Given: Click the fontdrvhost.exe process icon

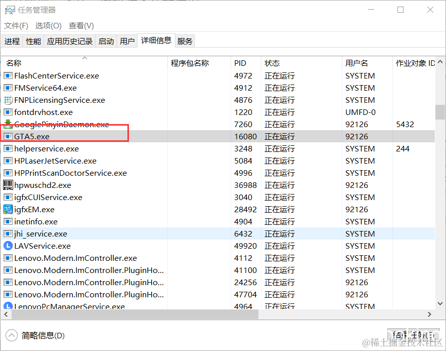Looking at the screenshot, I should point(8,112).
